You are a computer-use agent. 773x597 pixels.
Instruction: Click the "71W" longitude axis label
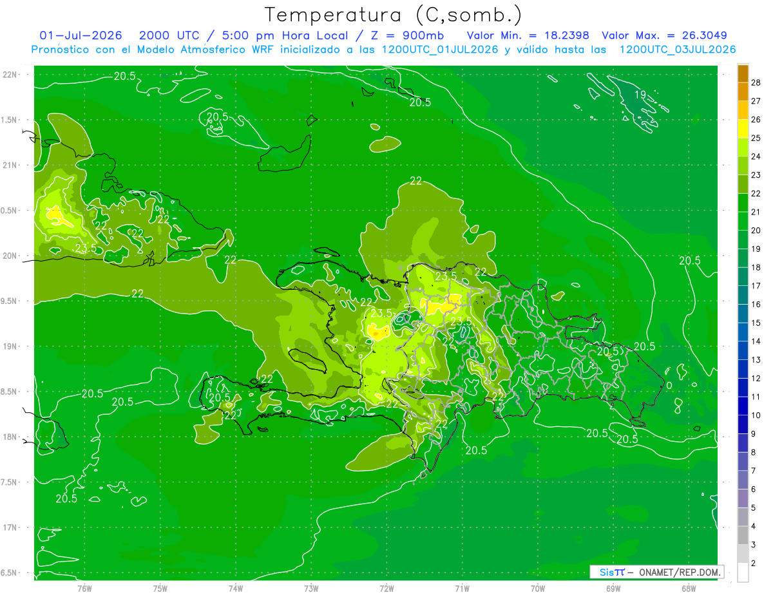(x=462, y=588)
